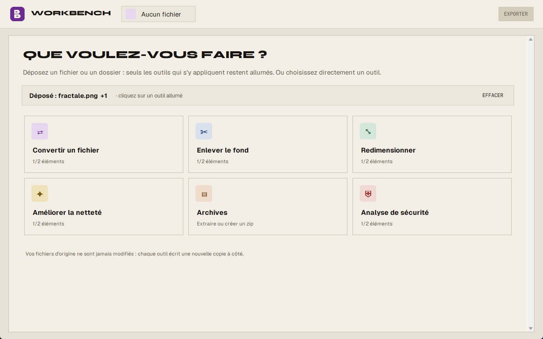Click 'Extraire ou créer un zip' subtitle
The image size is (543, 339).
(x=225, y=224)
